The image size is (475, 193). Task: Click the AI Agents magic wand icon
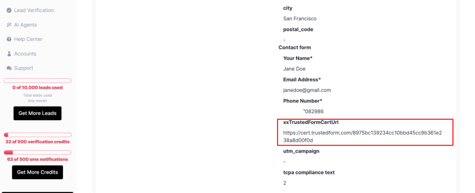tap(9, 25)
